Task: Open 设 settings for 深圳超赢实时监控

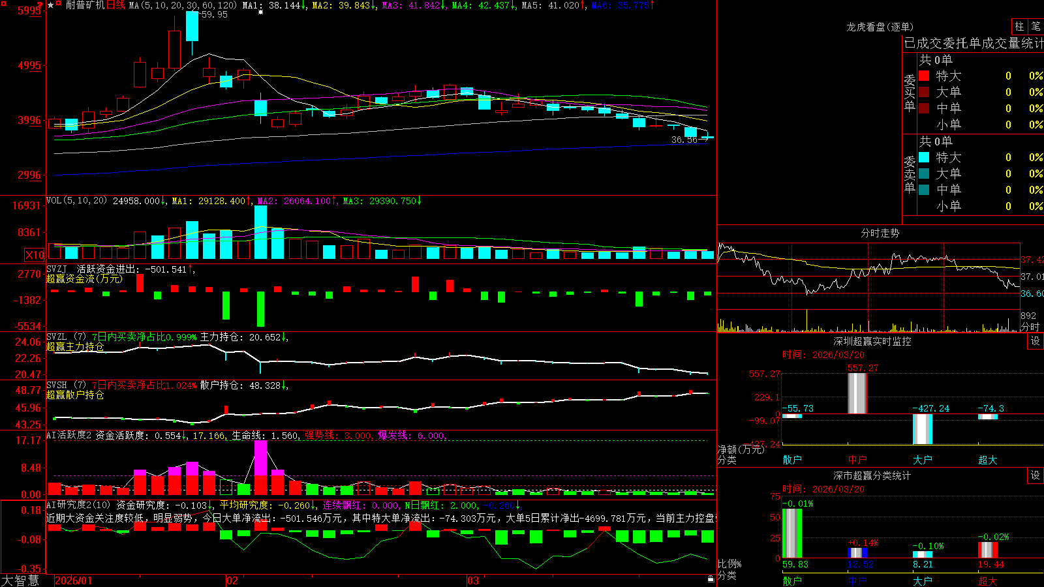Action: coord(1035,341)
